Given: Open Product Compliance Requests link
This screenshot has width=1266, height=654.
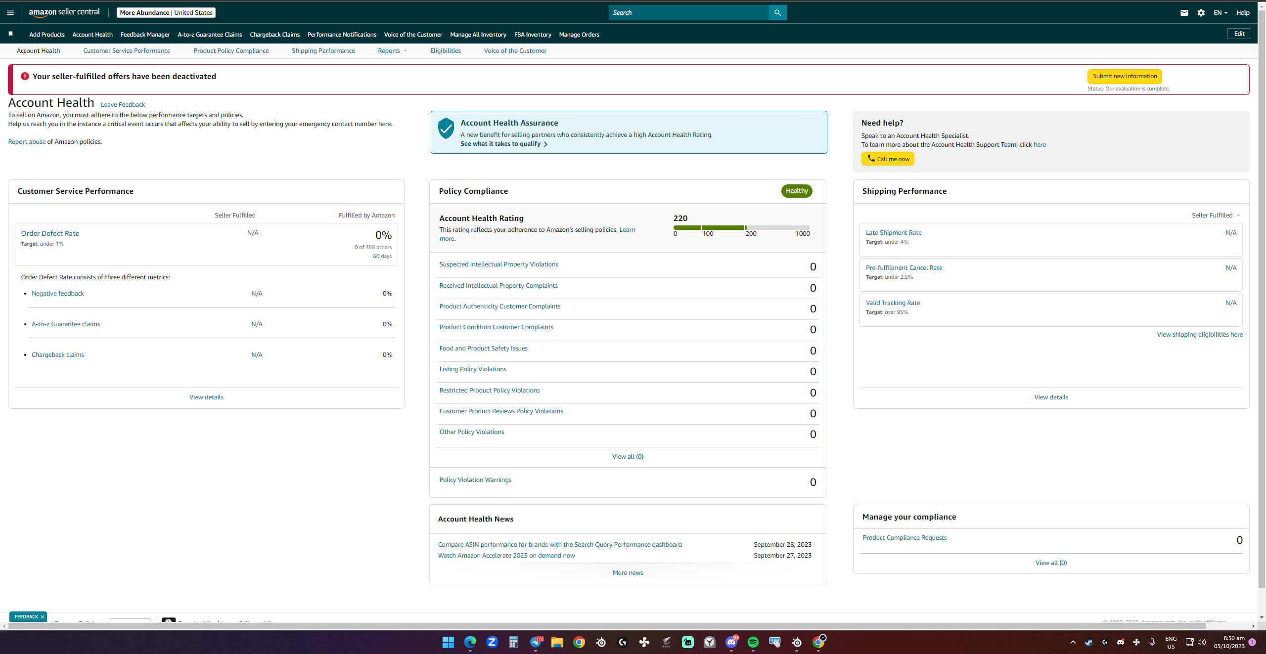Looking at the screenshot, I should click(904, 538).
